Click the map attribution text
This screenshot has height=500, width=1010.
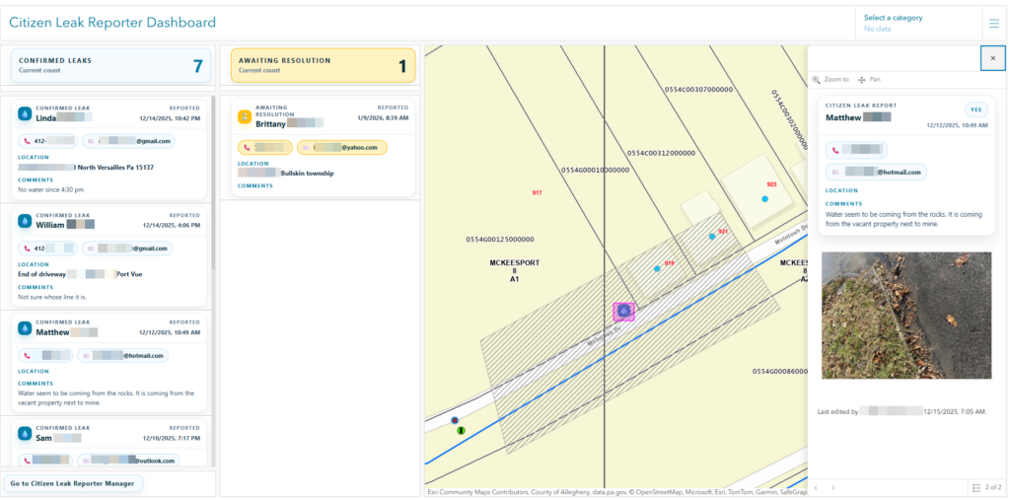[x=616, y=492]
